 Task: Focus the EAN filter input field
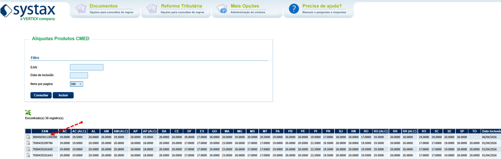tap(86, 67)
